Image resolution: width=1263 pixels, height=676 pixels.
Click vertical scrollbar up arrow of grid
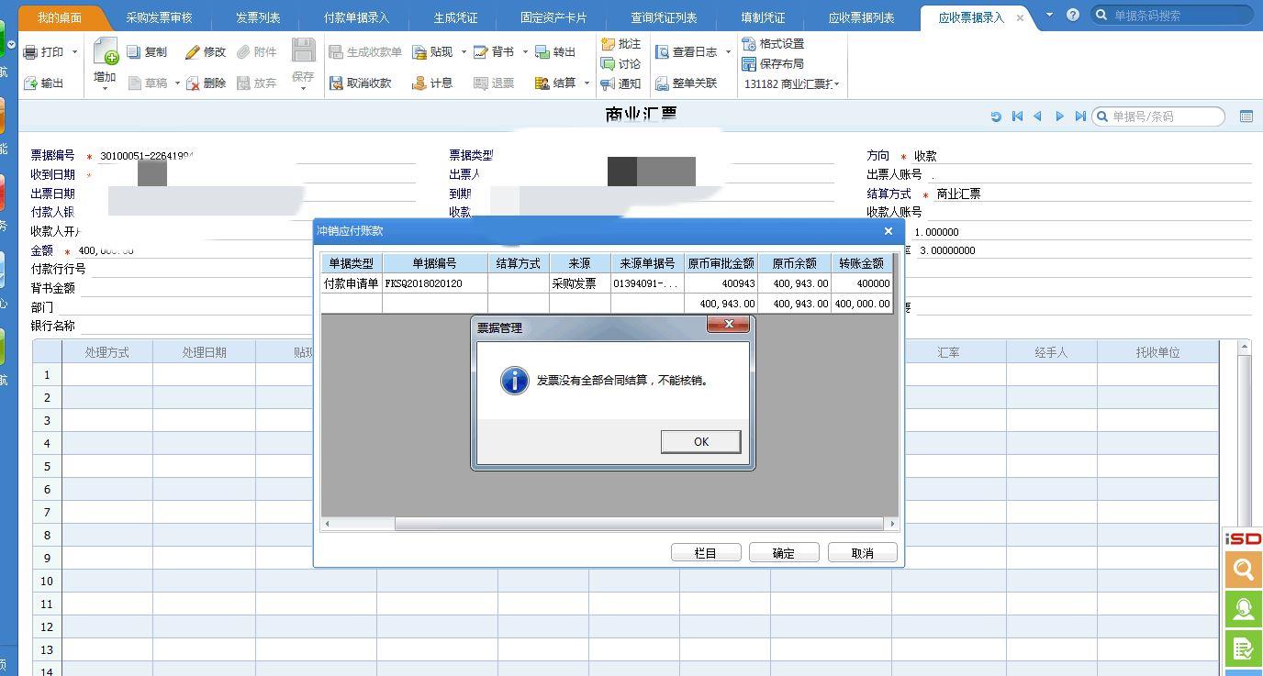coord(1245,347)
